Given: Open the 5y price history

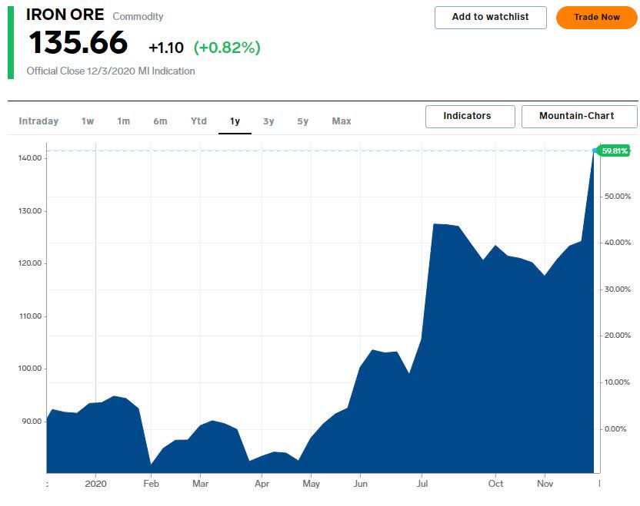Looking at the screenshot, I should coord(305,121).
